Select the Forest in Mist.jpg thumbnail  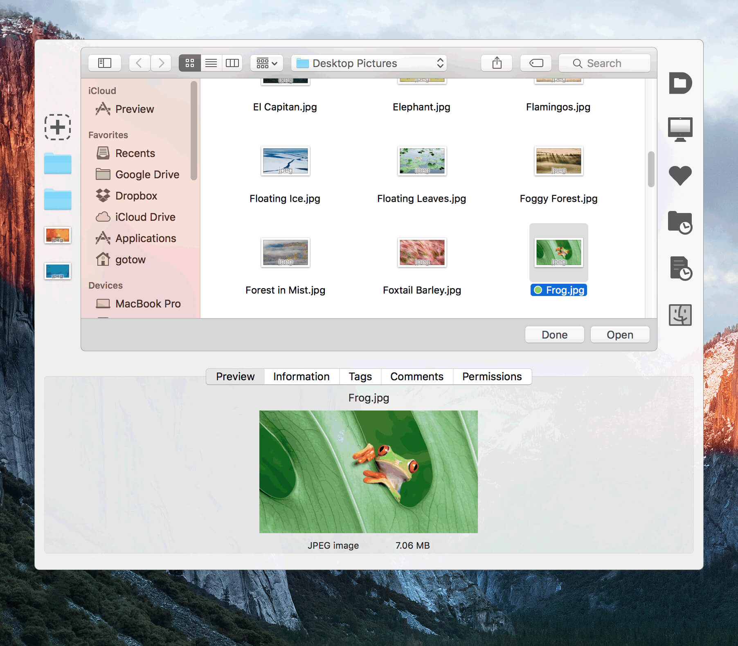tap(286, 253)
